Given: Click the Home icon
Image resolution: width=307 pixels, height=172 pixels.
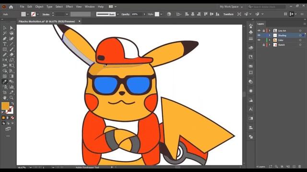Looking at the screenshot, I should pos(11,7).
